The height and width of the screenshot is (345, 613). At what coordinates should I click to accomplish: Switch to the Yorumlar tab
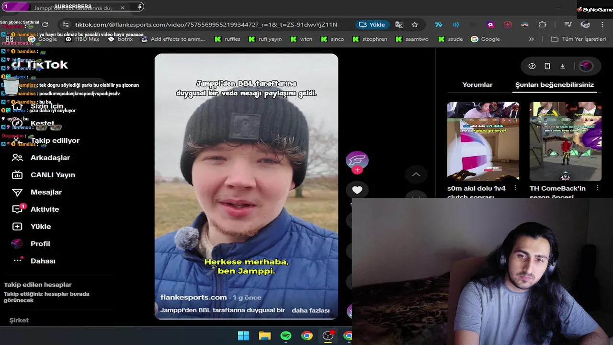(x=477, y=85)
